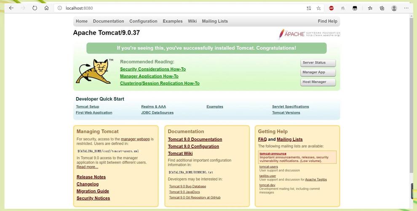The width and height of the screenshot is (417, 211).
Task: Click the browser back arrow
Action: (x=11, y=8)
